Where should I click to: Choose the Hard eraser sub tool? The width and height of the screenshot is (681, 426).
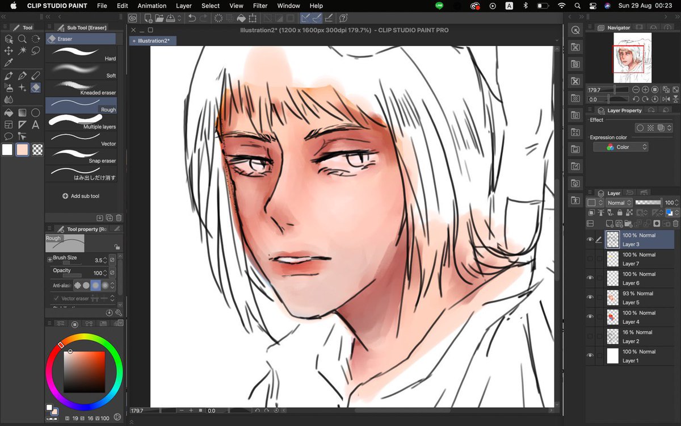81,54
